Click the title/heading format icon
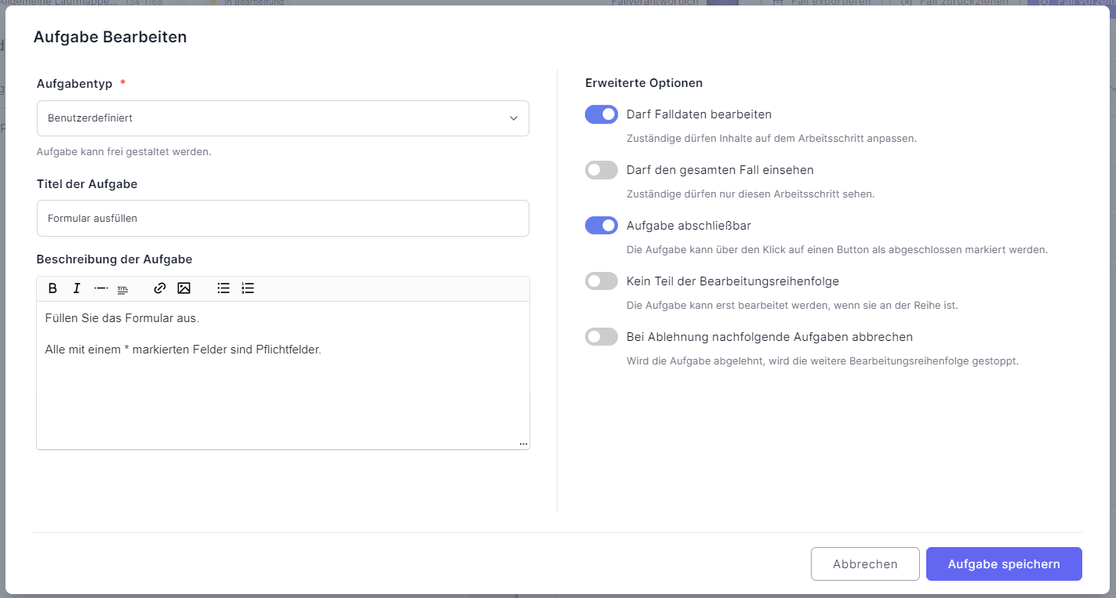1116x598 pixels. [x=122, y=289]
